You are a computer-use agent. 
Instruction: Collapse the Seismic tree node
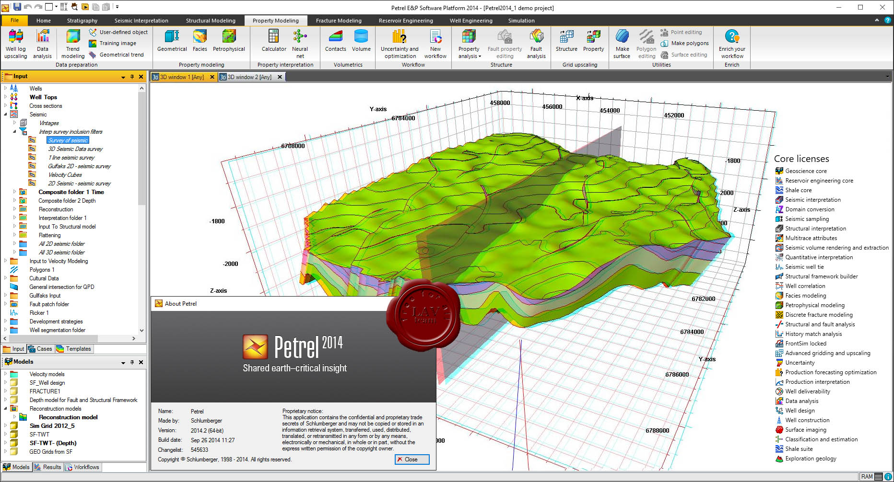[x=5, y=114]
